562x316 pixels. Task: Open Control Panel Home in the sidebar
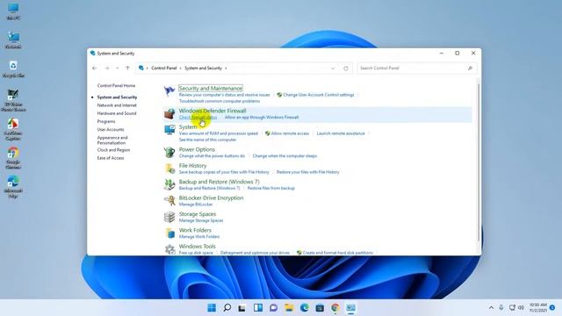pyautogui.click(x=116, y=86)
